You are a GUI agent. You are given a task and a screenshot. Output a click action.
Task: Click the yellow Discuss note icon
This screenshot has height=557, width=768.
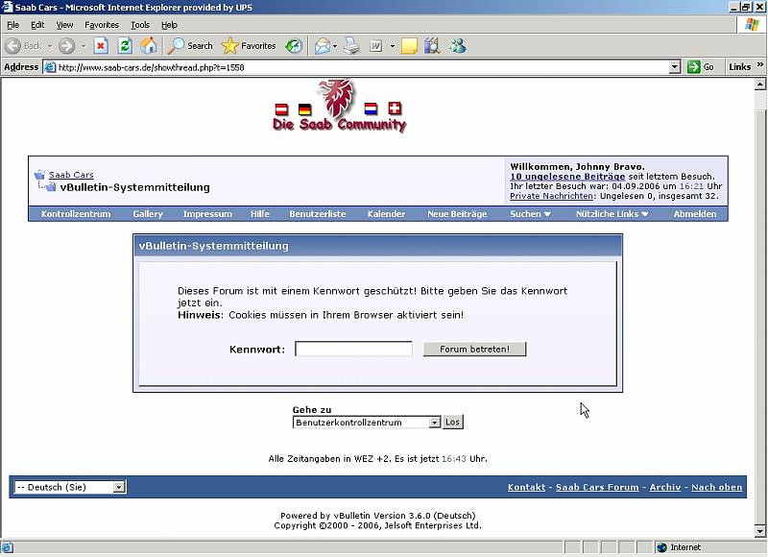tap(409, 46)
